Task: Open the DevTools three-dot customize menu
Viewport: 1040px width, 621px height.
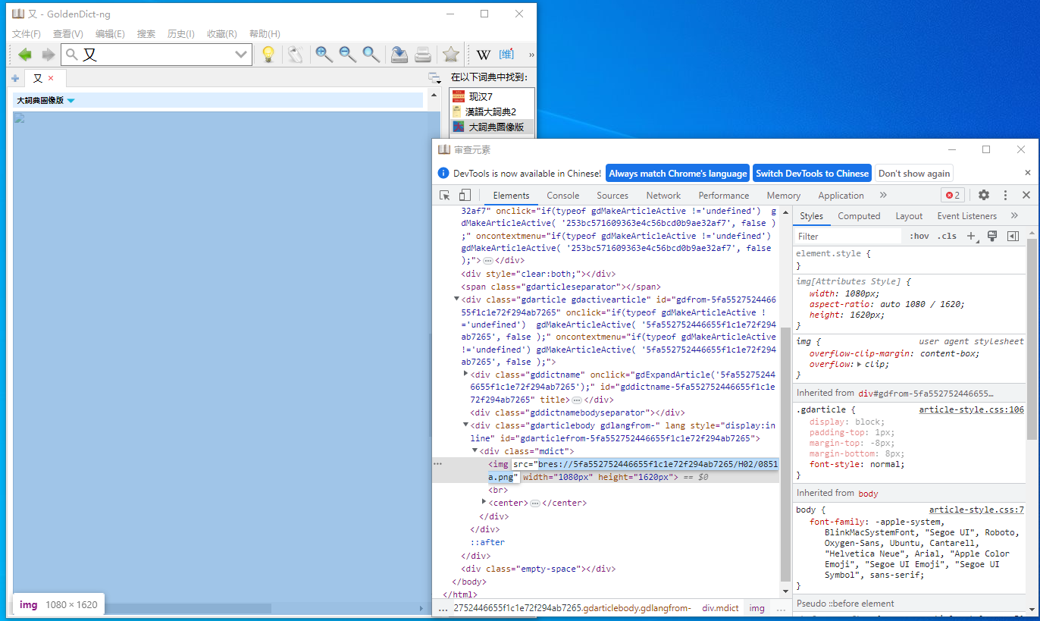Action: (x=1005, y=195)
